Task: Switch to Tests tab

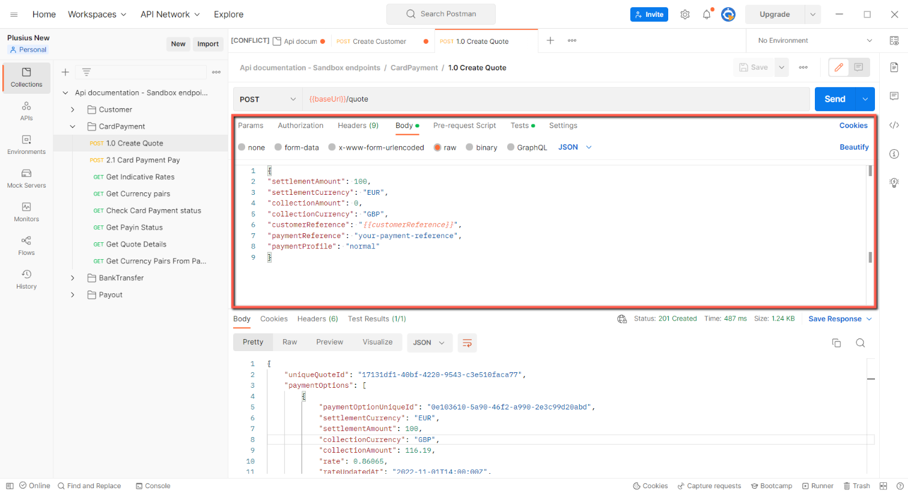Action: pyautogui.click(x=523, y=126)
